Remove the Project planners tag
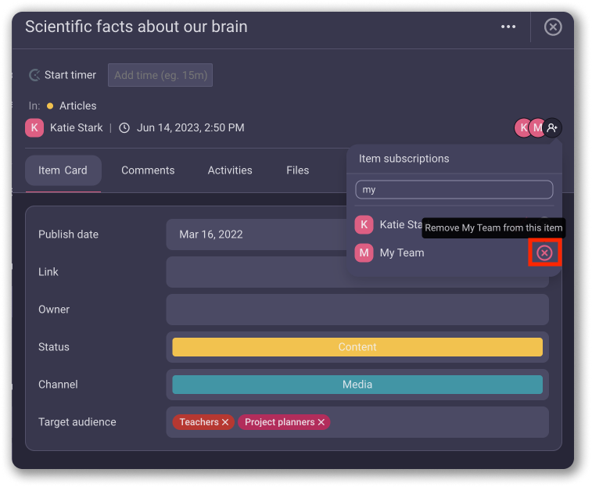Viewport: 592px width, 487px height. [x=321, y=422]
